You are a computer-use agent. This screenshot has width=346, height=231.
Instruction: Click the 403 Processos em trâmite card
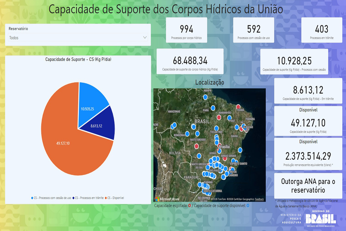click(x=322, y=30)
